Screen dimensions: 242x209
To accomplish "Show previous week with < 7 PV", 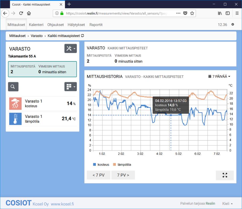I will [x=98, y=175].
